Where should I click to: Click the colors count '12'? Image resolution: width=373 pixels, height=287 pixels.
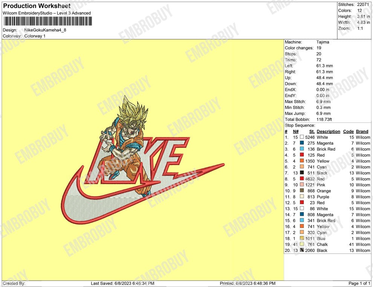coord(359,11)
